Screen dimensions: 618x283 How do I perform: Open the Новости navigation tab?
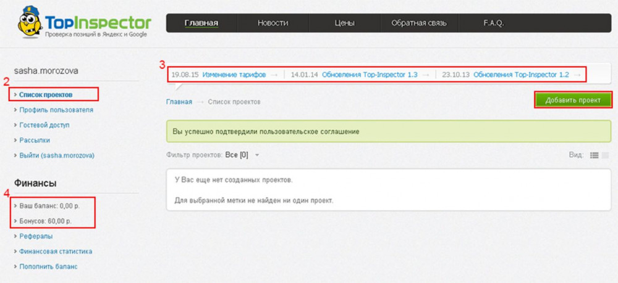tap(273, 23)
